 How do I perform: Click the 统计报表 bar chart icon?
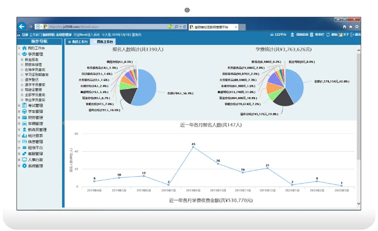click(24, 136)
